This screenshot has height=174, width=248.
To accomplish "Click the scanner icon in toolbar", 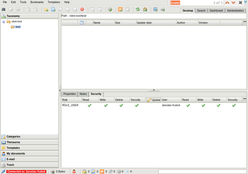I will (163, 10).
